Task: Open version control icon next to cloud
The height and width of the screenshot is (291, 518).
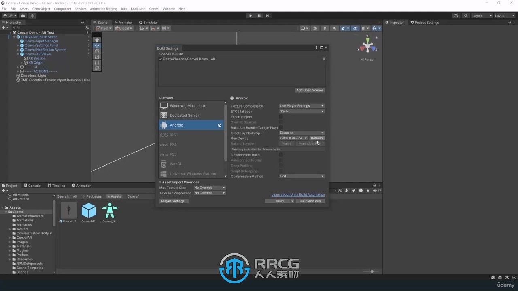Action: (x=32, y=16)
